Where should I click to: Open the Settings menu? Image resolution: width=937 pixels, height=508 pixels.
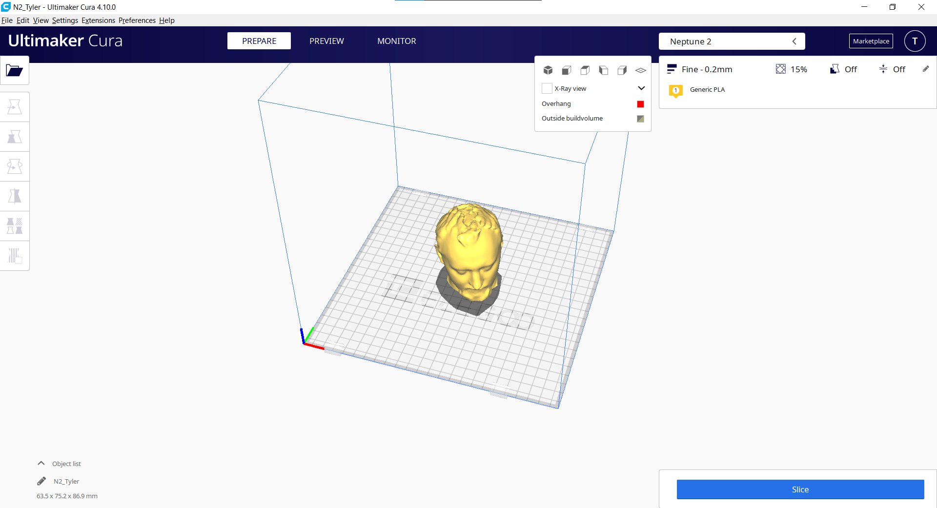(65, 20)
